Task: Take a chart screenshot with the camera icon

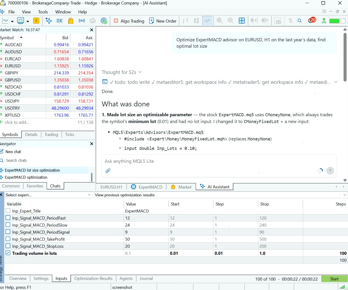Action: (x=278, y=21)
